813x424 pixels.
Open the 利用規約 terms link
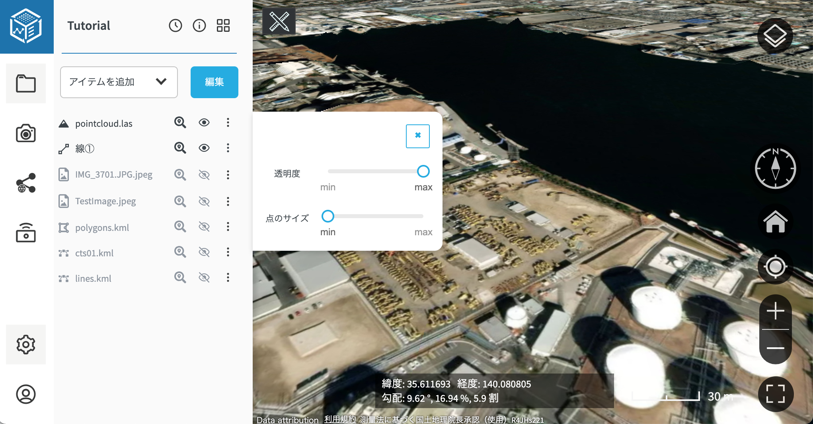[339, 419]
